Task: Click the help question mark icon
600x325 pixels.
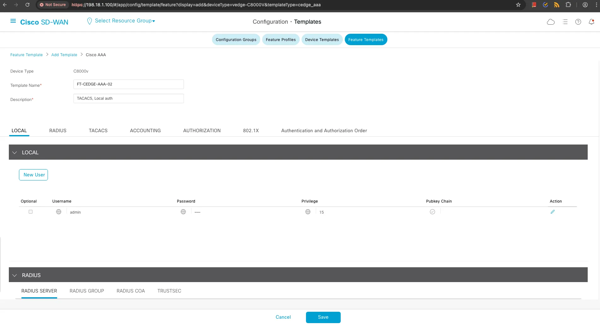Action: (578, 21)
